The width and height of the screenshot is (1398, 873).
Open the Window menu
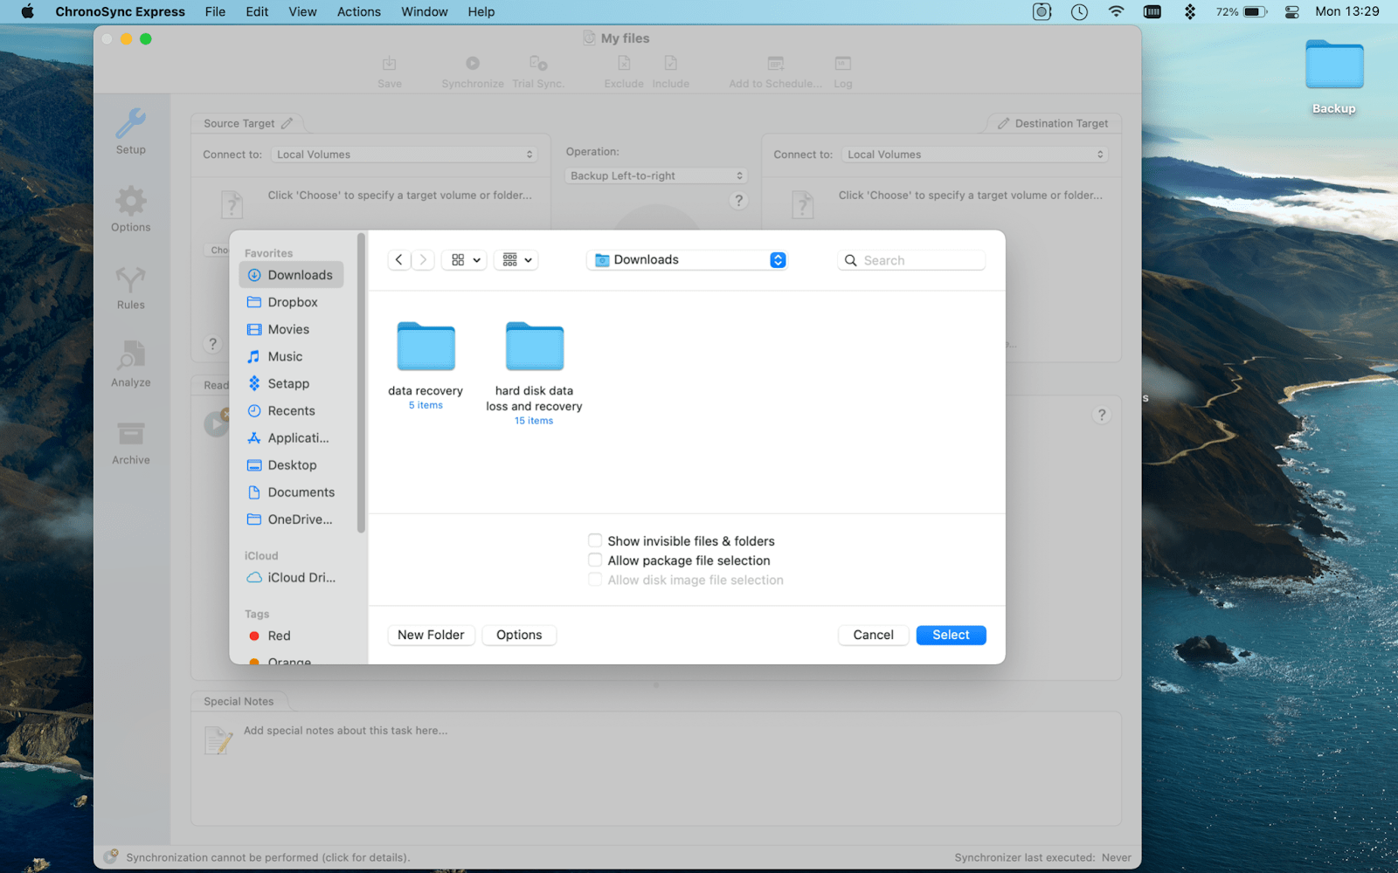(425, 11)
